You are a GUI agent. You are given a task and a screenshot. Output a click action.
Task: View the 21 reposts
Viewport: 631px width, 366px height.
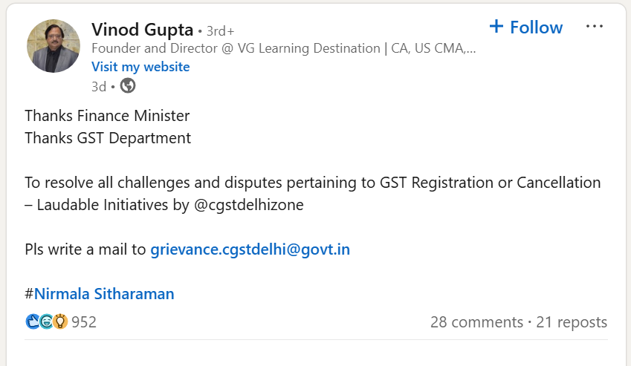(572, 322)
